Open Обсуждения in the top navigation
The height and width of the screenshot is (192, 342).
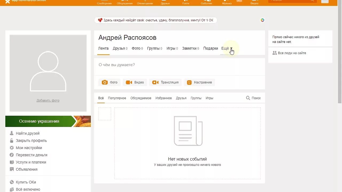pos(125,2)
